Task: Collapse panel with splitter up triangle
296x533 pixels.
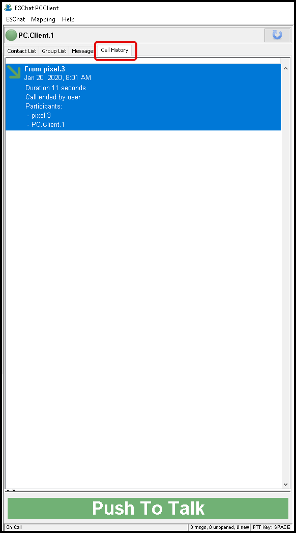Action: point(8,491)
